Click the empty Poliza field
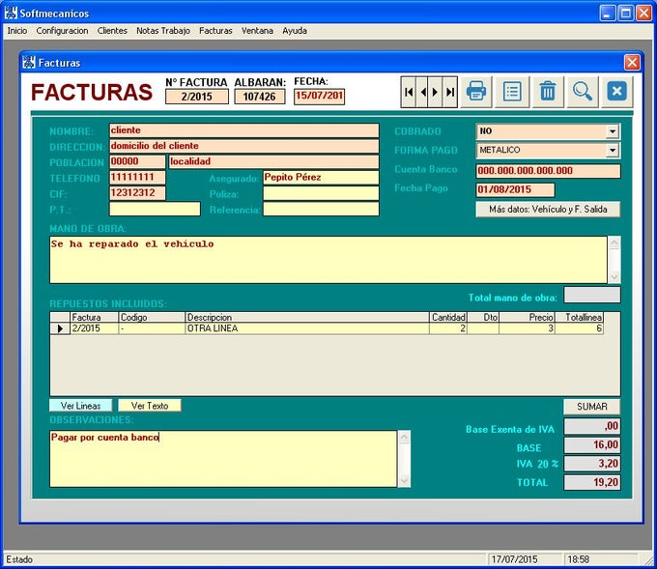The height and width of the screenshot is (569, 657). click(321, 193)
